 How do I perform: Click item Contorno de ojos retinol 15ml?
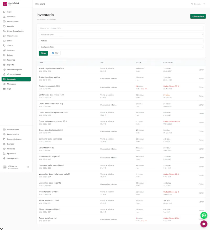[x=51, y=95]
